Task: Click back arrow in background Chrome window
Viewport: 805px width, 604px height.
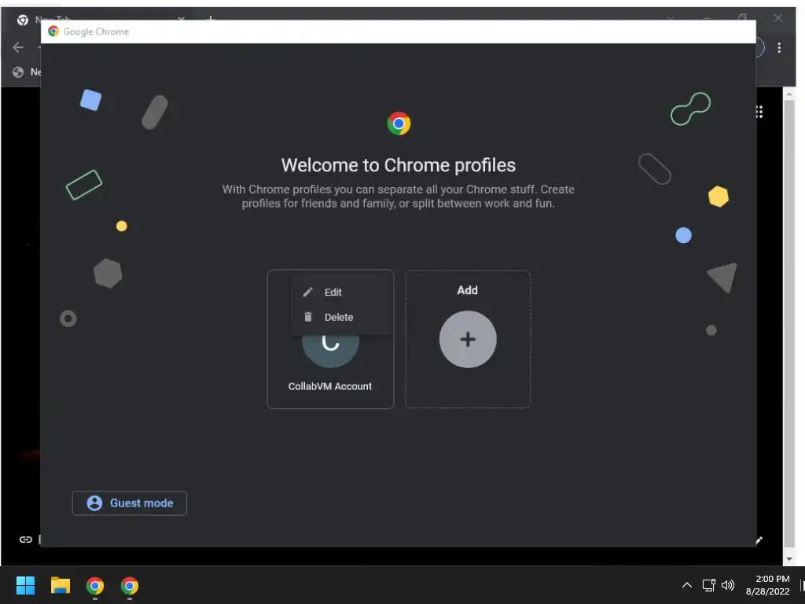Action: (x=18, y=48)
